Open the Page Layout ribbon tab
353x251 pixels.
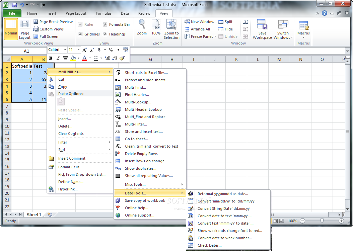[x=76, y=13]
